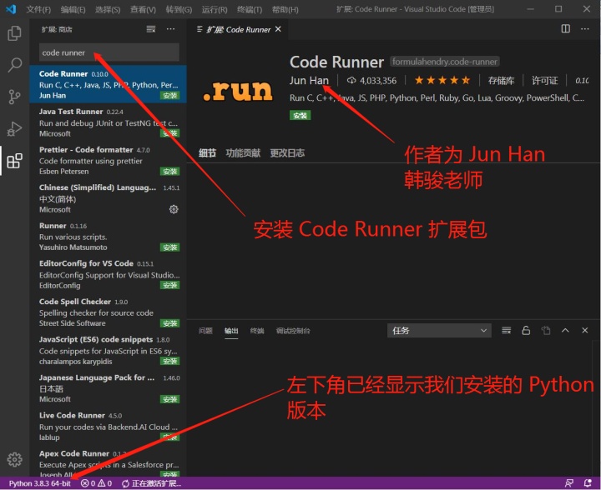Clear the output panel

(x=507, y=331)
